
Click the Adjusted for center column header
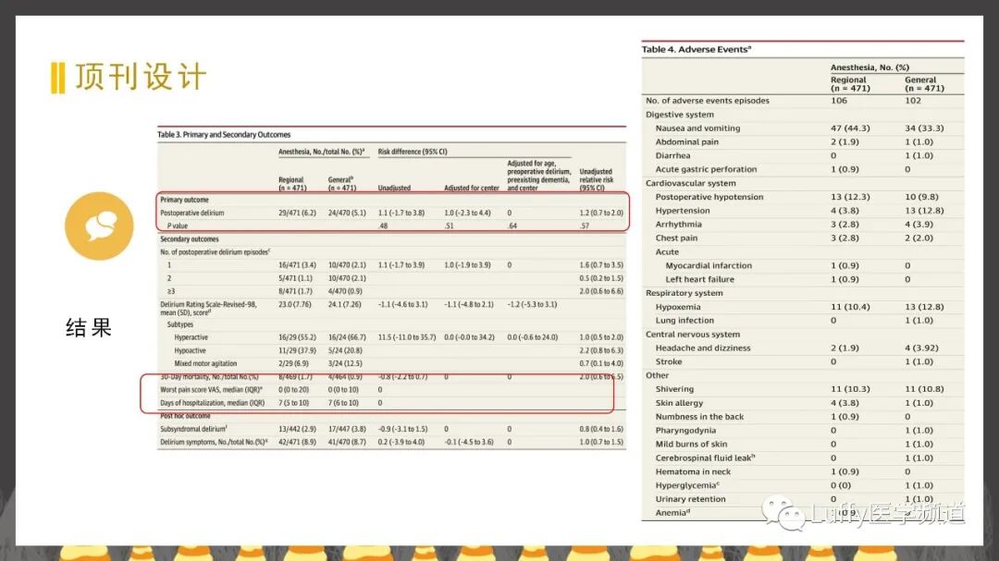(472, 188)
